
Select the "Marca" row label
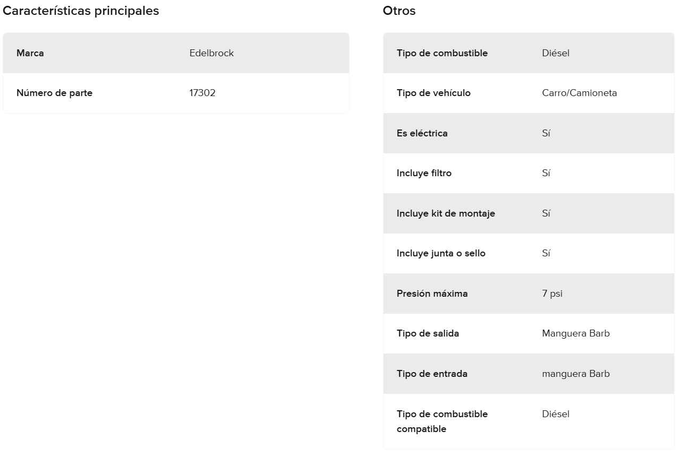tap(30, 53)
